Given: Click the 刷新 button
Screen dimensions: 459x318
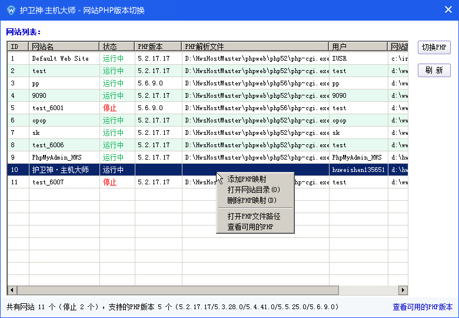Looking at the screenshot, I should pos(434,70).
